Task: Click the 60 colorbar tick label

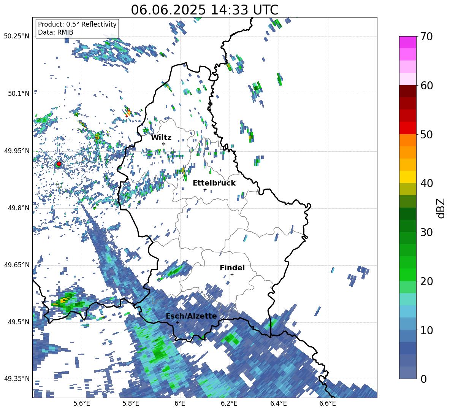Action: click(x=426, y=86)
